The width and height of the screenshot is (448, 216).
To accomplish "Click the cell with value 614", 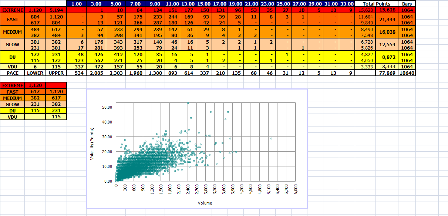I will click(187, 73).
